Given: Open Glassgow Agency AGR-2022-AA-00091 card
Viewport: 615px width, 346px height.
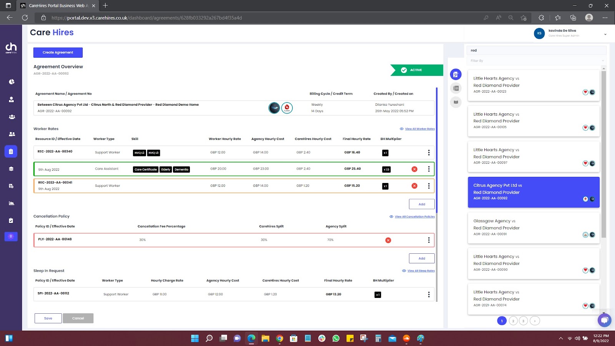Looking at the screenshot, I should (x=534, y=228).
